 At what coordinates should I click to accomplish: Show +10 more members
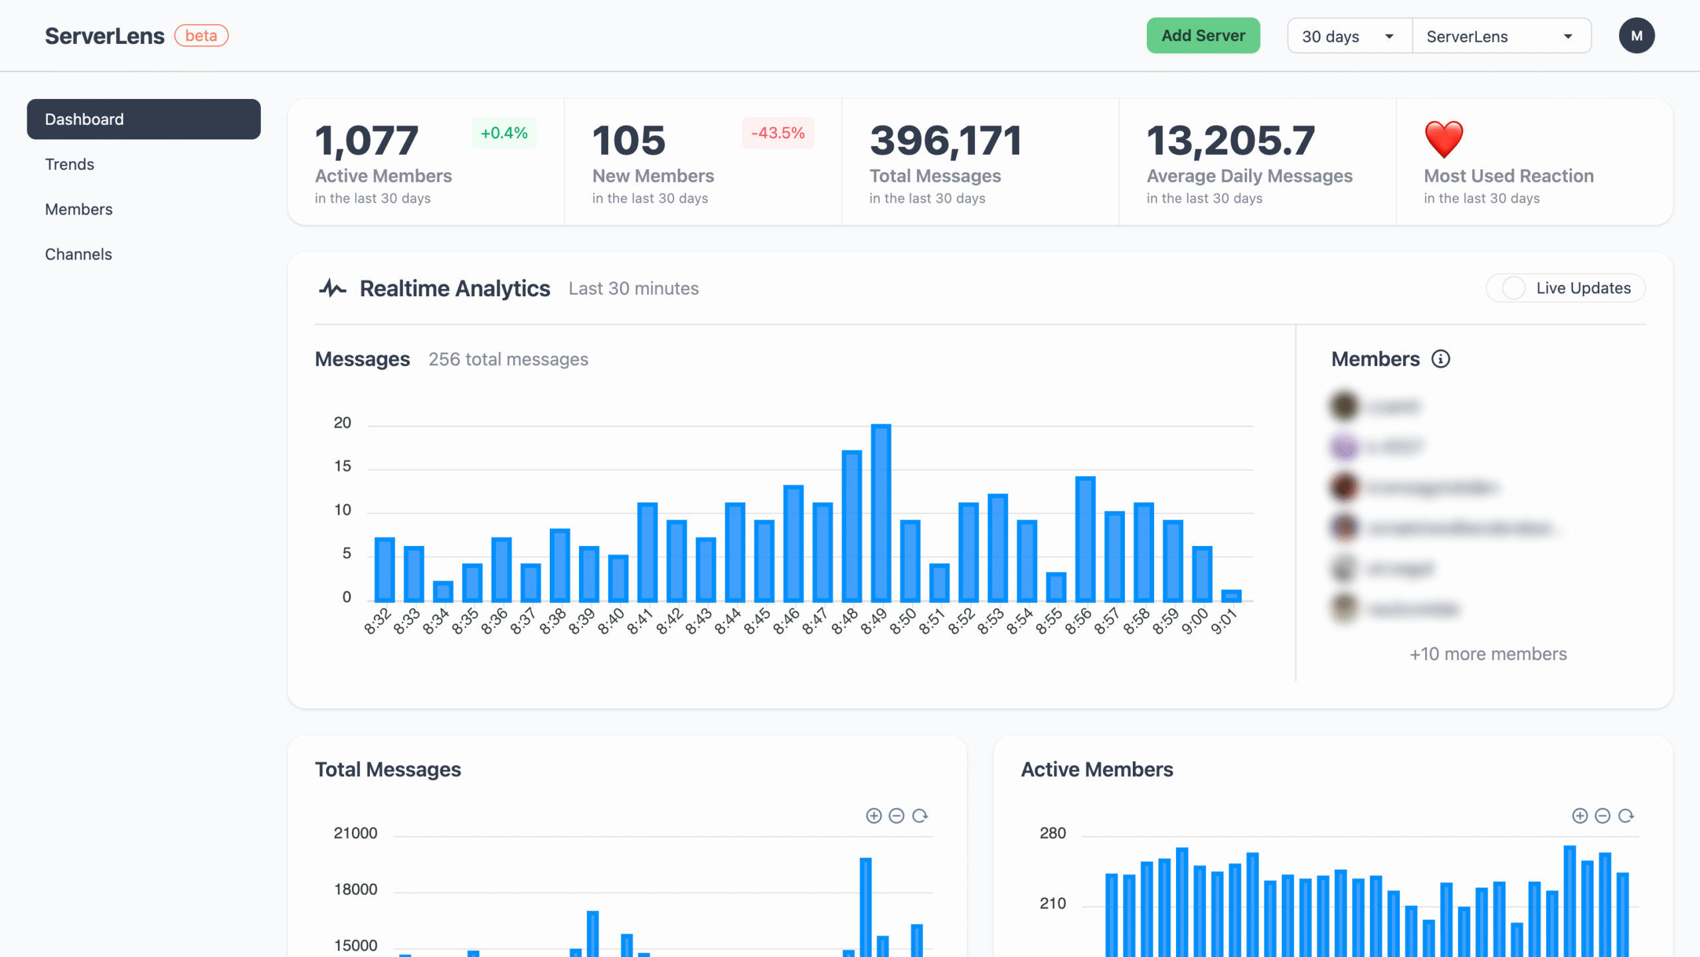pyautogui.click(x=1488, y=654)
